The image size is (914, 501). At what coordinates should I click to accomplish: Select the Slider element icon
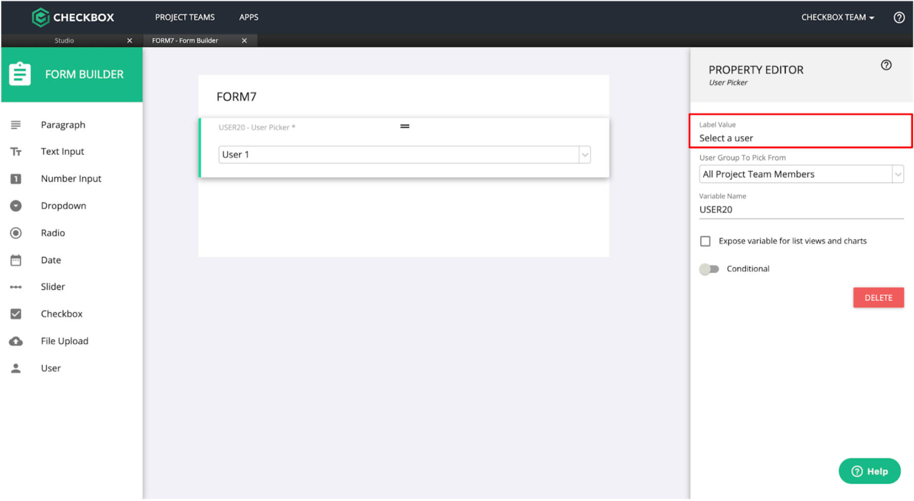pos(16,287)
